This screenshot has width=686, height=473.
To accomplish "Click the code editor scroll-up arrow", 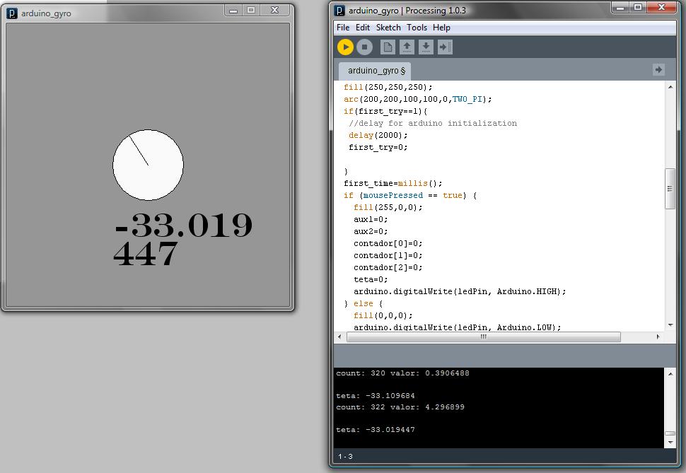I will (x=670, y=87).
